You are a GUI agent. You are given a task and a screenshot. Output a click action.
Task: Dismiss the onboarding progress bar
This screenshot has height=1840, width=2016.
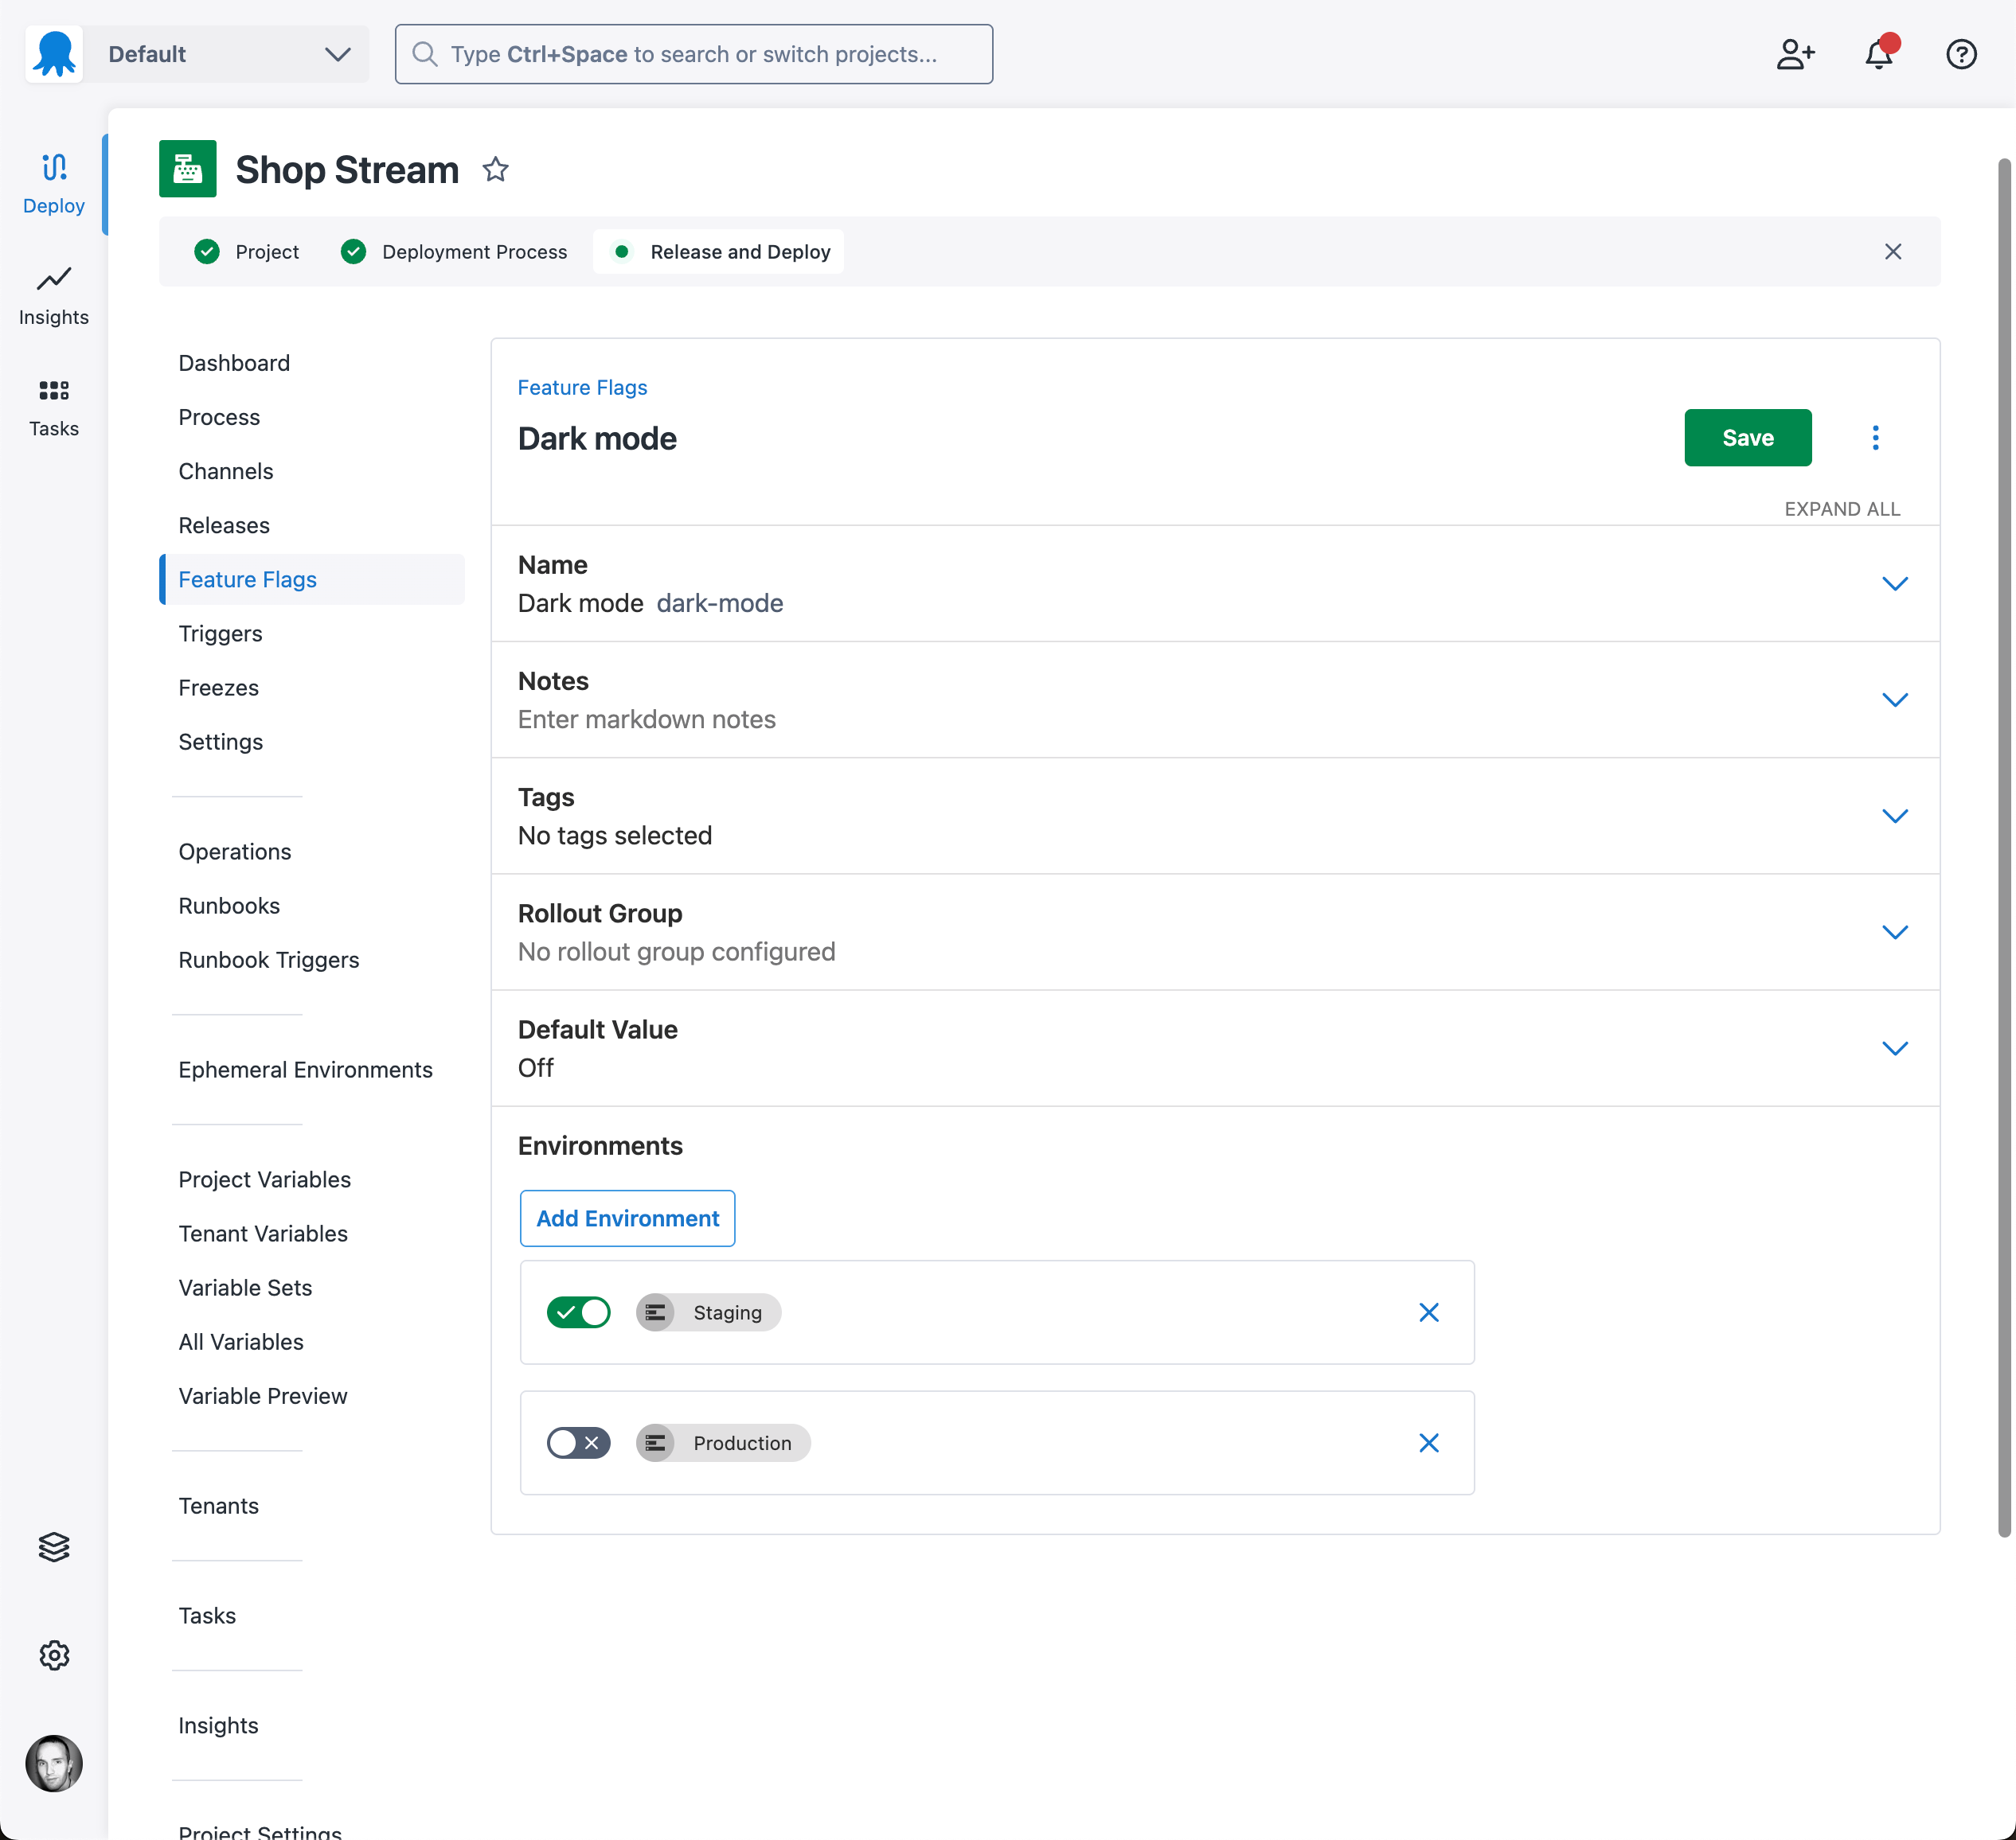[x=1893, y=251]
